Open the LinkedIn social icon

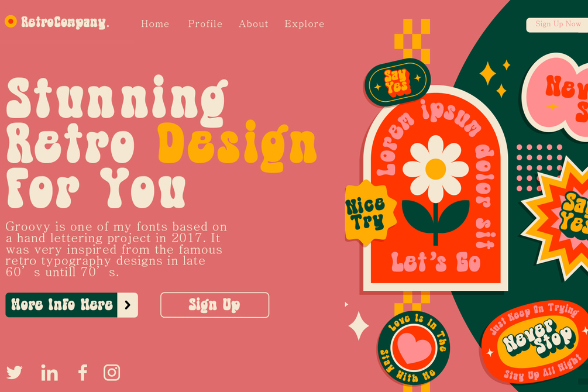point(50,373)
